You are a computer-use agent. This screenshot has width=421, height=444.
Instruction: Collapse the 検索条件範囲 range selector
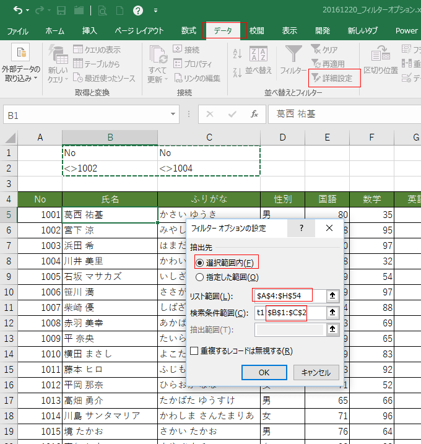pyautogui.click(x=332, y=313)
